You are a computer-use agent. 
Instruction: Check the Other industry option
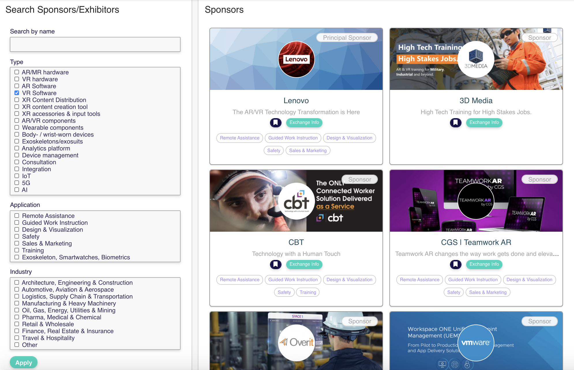[x=17, y=345]
